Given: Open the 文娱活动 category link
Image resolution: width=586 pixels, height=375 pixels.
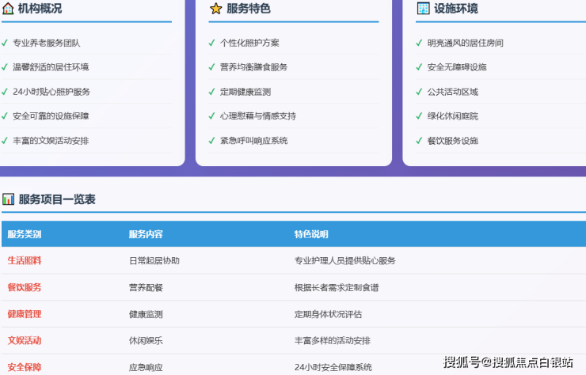Looking at the screenshot, I should [25, 341].
